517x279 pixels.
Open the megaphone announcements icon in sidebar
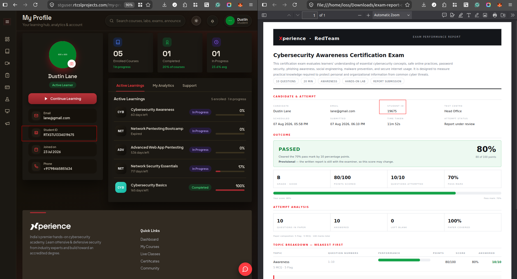(7, 123)
